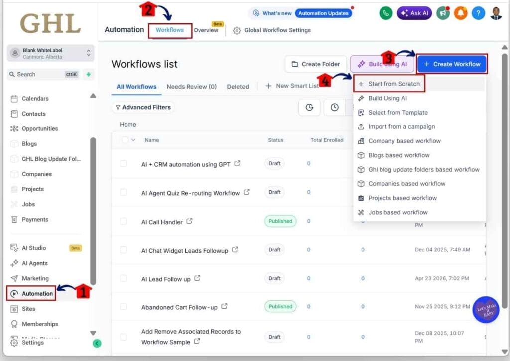Collapse sidebar with green arrow button
Screen dimensions: 510x361
pyautogui.click(x=97, y=343)
